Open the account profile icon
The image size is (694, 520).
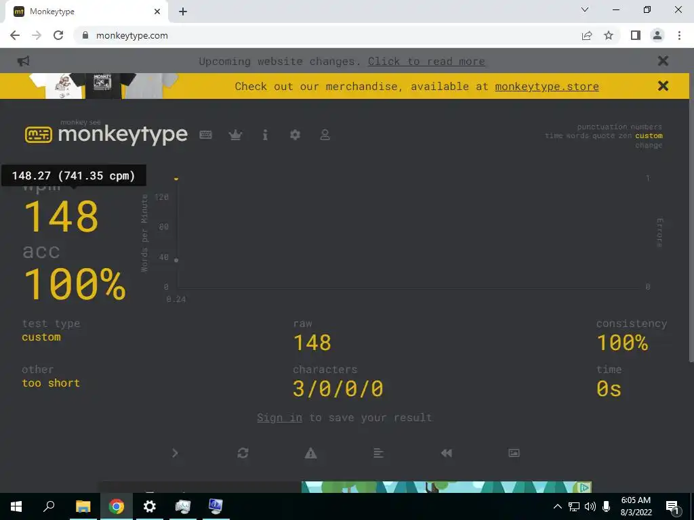[x=325, y=135]
